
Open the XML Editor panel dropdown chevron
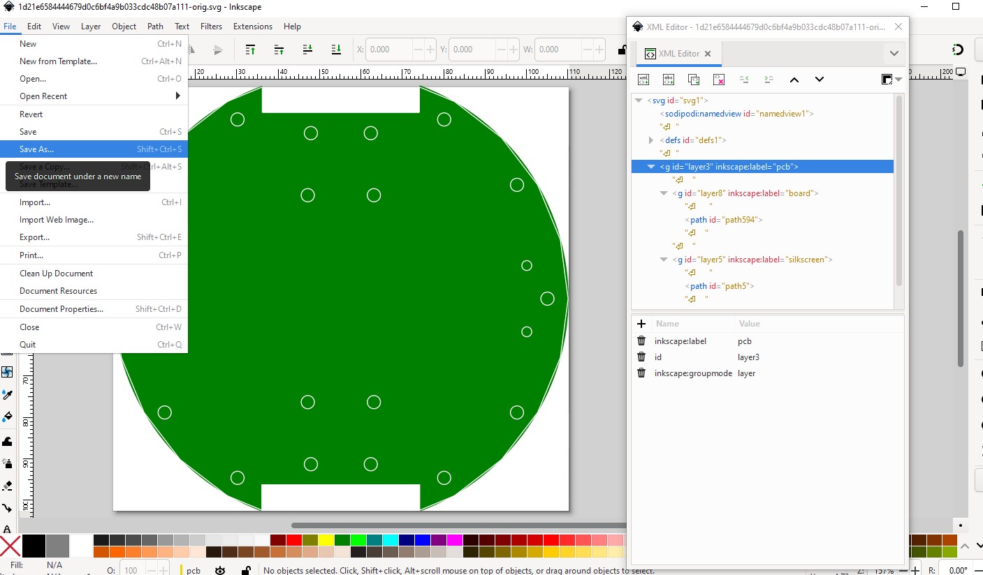click(894, 54)
